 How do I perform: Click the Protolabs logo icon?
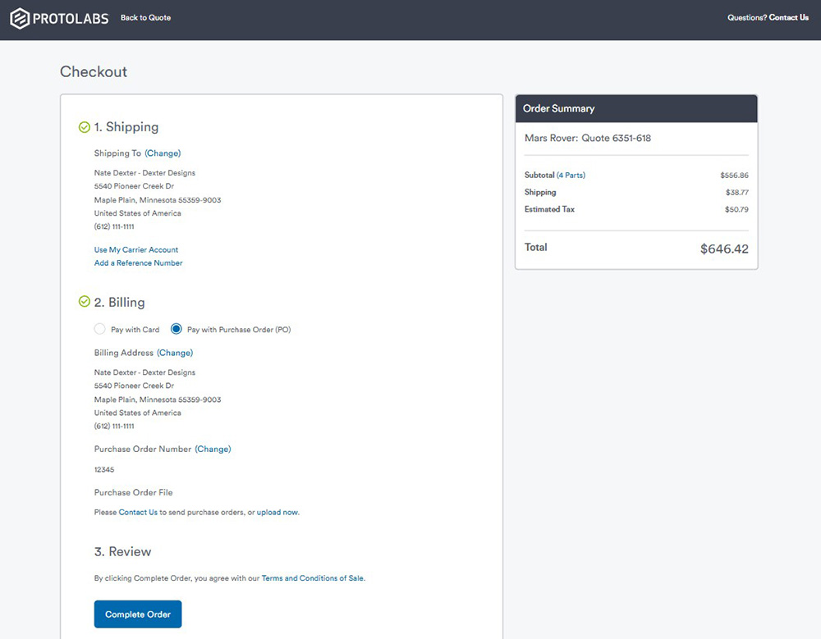coord(20,18)
